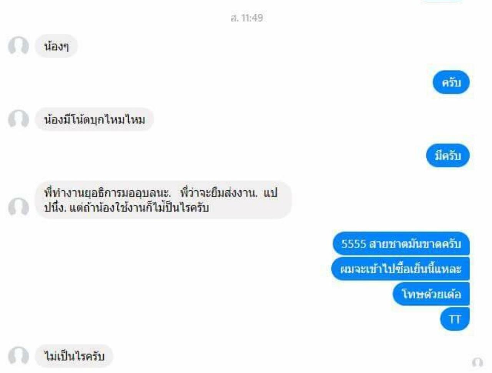The height and width of the screenshot is (373, 492).
Task: Open the profile avatar next to "น้องมีโน้ตบุกไหมไหม"
Action: tap(18, 120)
